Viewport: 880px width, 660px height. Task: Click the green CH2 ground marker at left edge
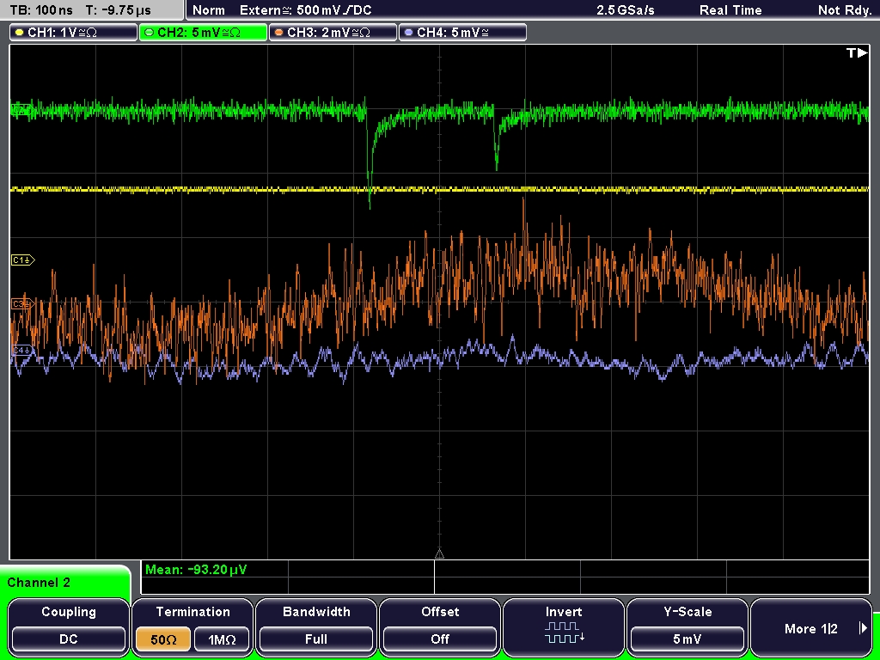coord(21,110)
